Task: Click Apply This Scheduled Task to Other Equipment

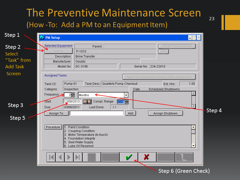Action: [159, 77]
